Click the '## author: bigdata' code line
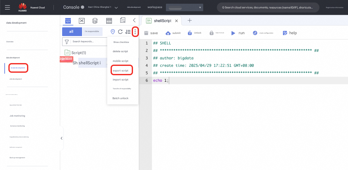Viewport: 348px width, 170px height. click(x=173, y=58)
